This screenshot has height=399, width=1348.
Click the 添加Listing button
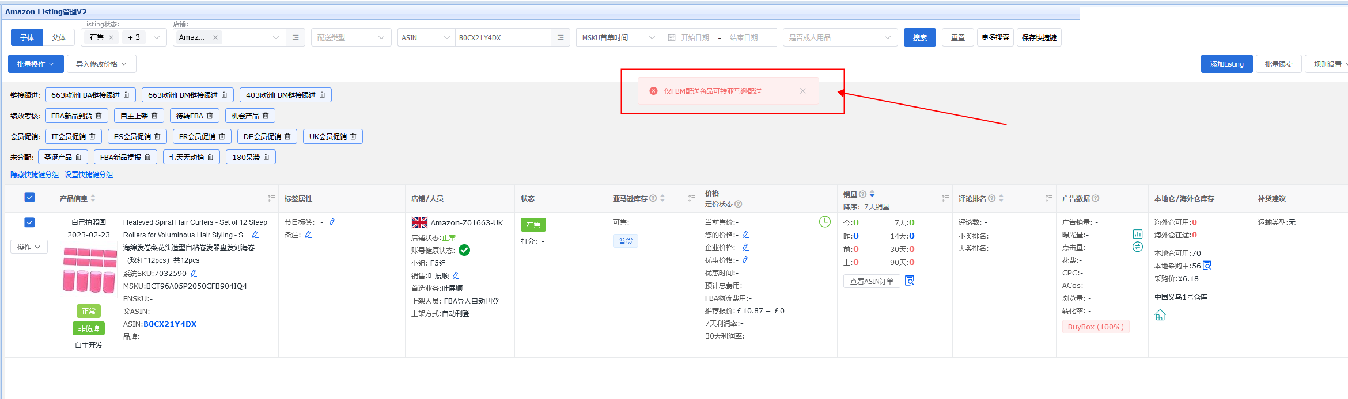pyautogui.click(x=1227, y=64)
